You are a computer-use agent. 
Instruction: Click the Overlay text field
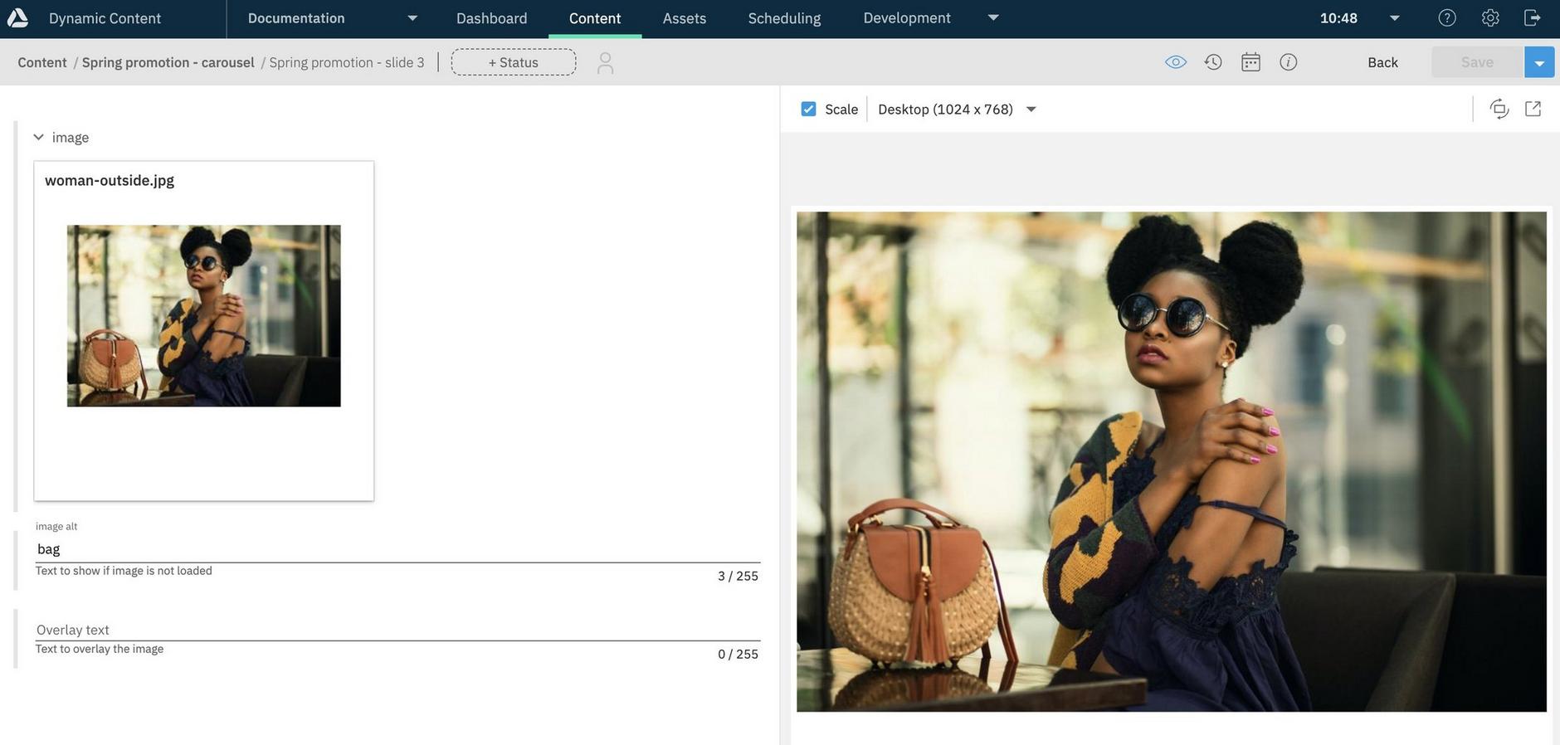pos(397,630)
